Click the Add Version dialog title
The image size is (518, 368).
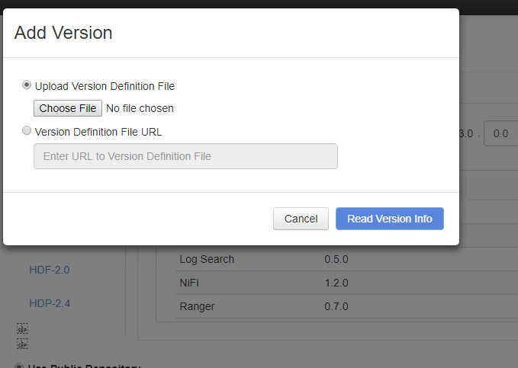(63, 33)
